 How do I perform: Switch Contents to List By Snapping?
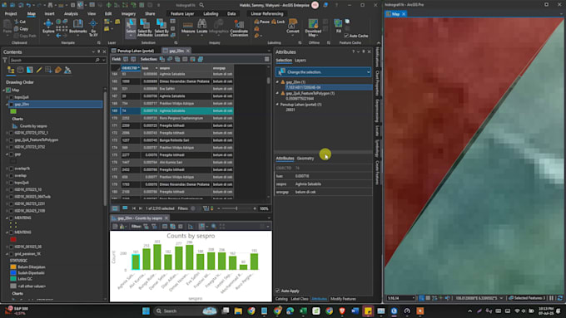(48, 71)
